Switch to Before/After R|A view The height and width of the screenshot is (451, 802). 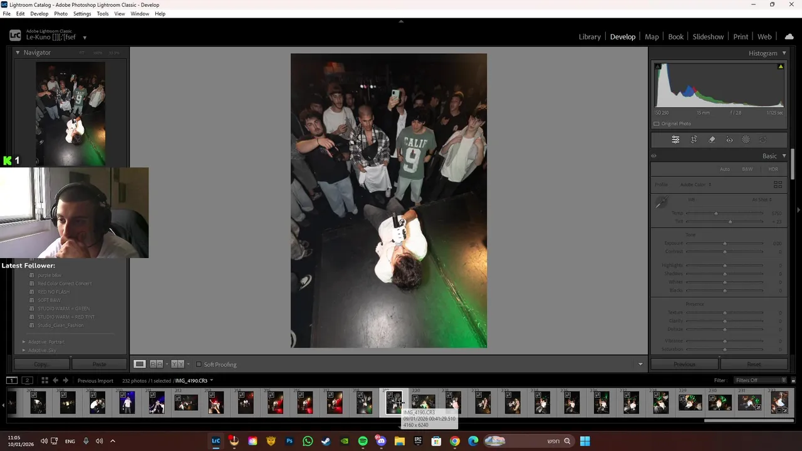(x=156, y=364)
